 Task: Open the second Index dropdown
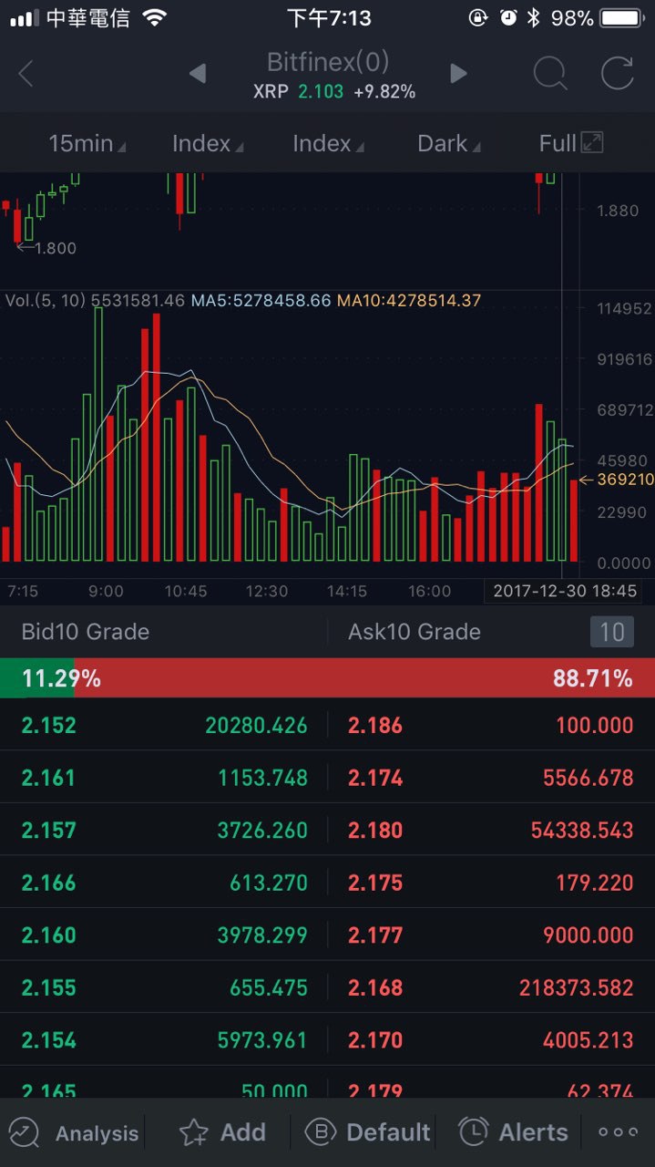(327, 143)
